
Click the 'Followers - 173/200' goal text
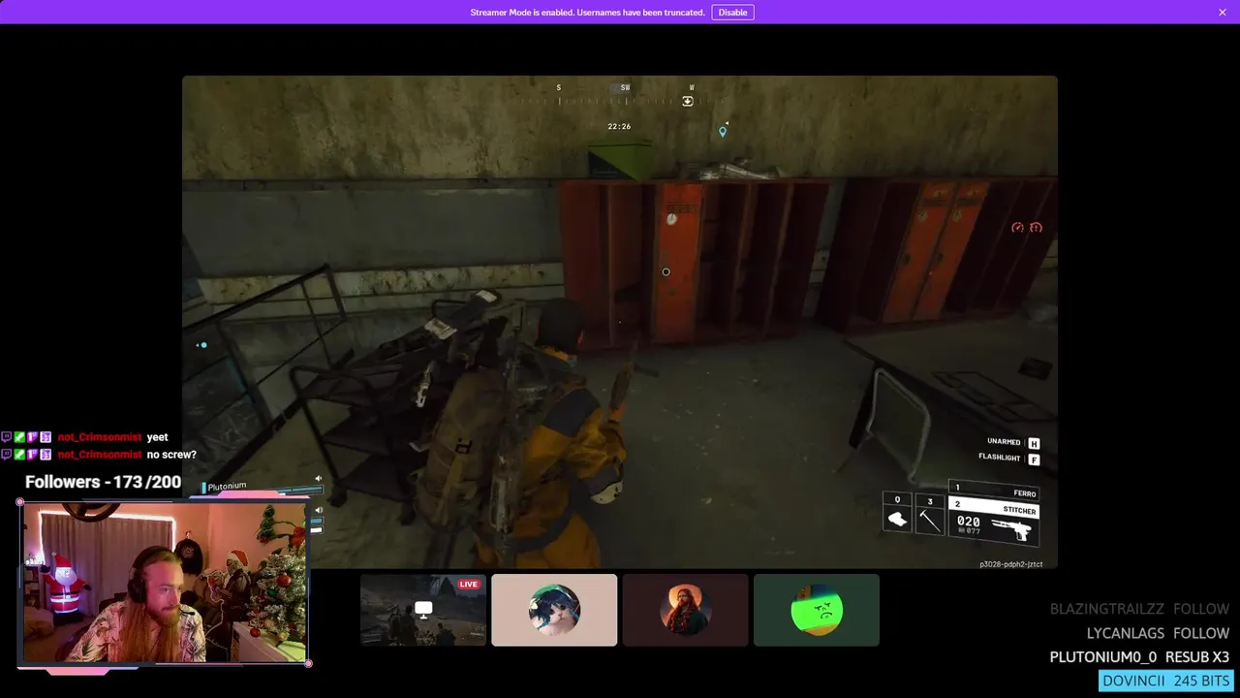tap(103, 482)
